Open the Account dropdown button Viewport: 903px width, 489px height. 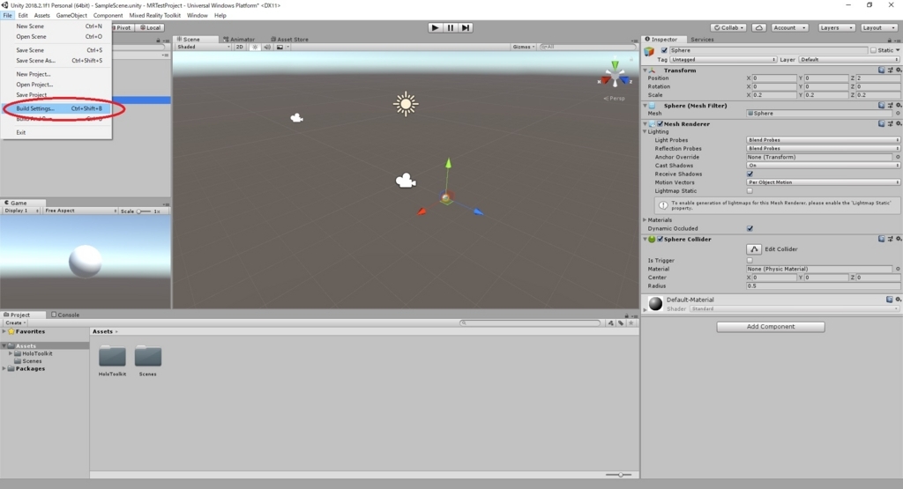tap(789, 27)
